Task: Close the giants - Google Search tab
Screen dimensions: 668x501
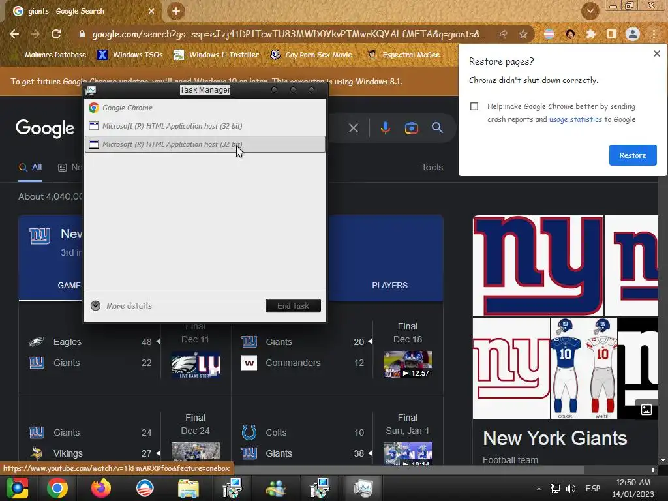Action: tap(151, 11)
